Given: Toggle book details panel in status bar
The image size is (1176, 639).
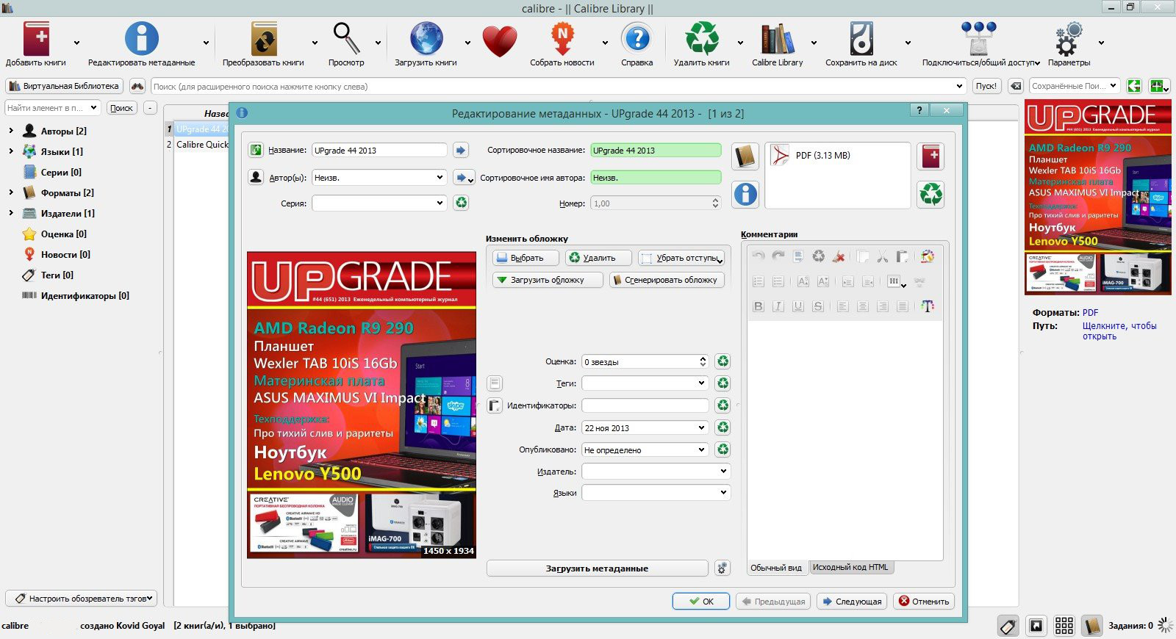Looking at the screenshot, I should 1092,626.
